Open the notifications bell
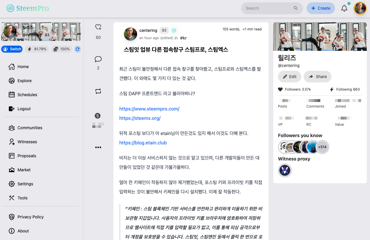Image resolution: width=370 pixels, height=240 pixels. 344,8
